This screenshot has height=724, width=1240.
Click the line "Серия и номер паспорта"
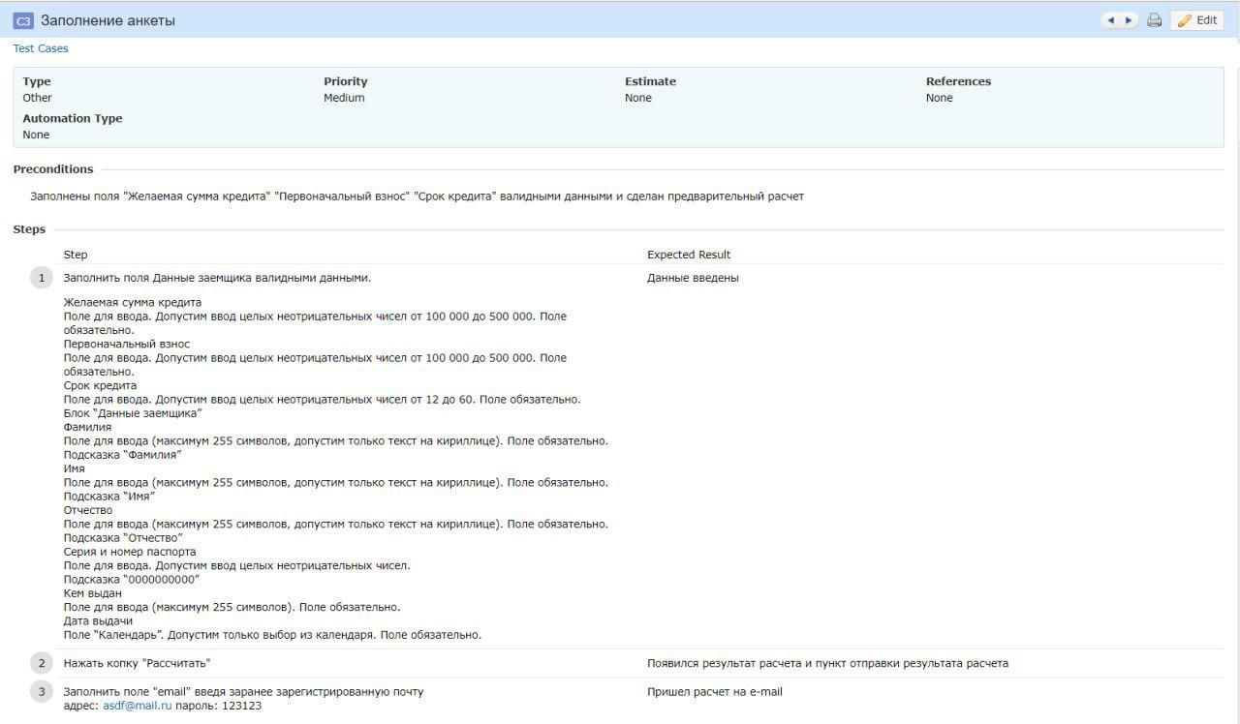tap(130, 552)
